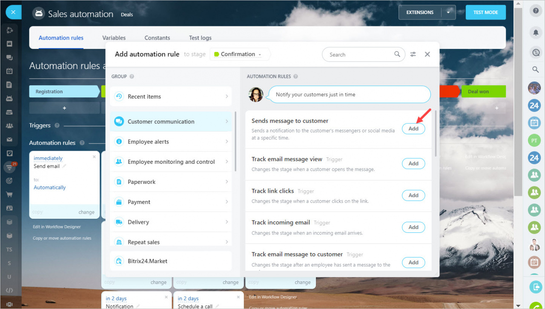The width and height of the screenshot is (545, 309).
Task: Close the left menu with the X button
Action: click(x=13, y=12)
